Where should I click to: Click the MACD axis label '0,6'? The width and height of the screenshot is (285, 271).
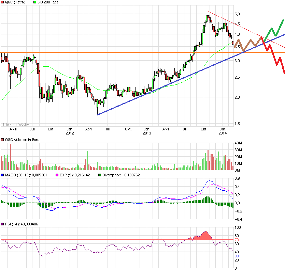click(x=237, y=178)
